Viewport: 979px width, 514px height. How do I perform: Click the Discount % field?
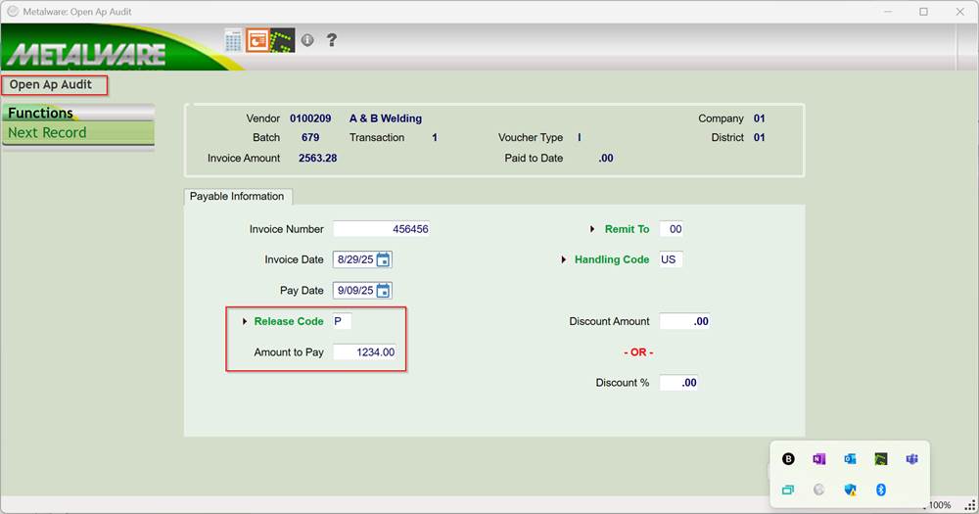pyautogui.click(x=678, y=383)
